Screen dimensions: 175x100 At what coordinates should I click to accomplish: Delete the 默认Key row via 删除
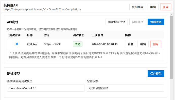click(155, 44)
